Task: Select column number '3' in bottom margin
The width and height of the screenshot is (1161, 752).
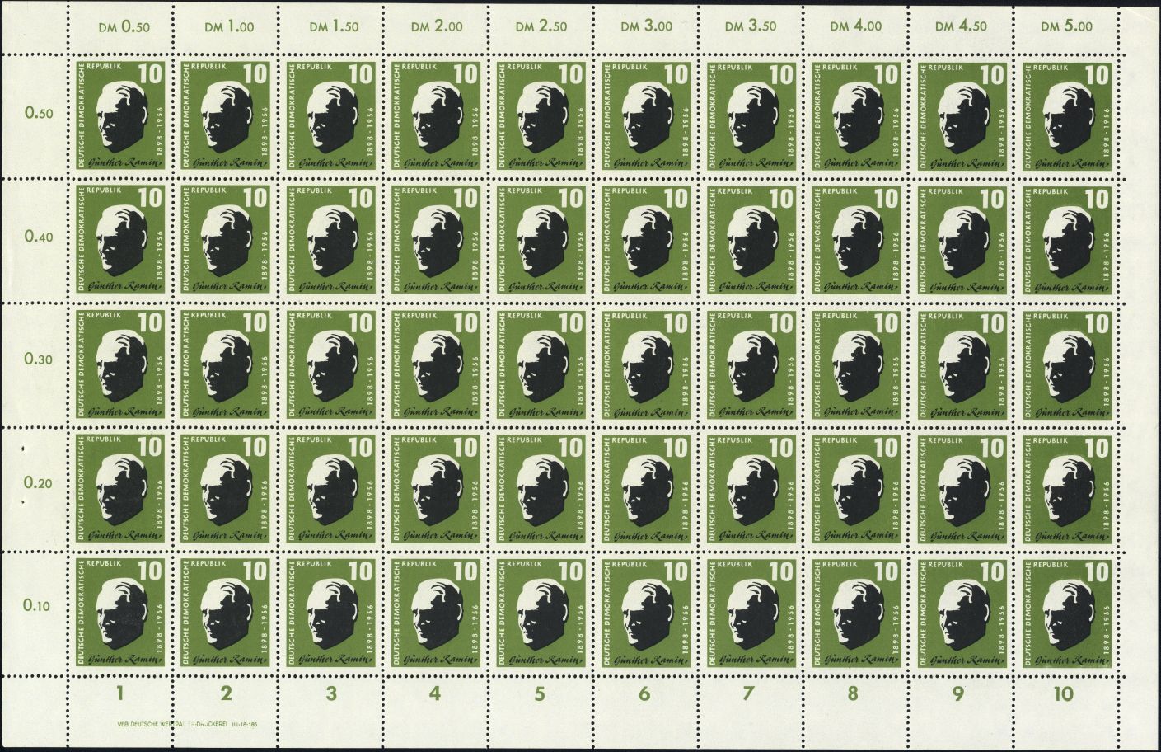Action: (x=331, y=693)
